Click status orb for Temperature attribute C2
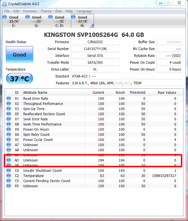Viewport: 188px width, 221px height. coord(9,176)
